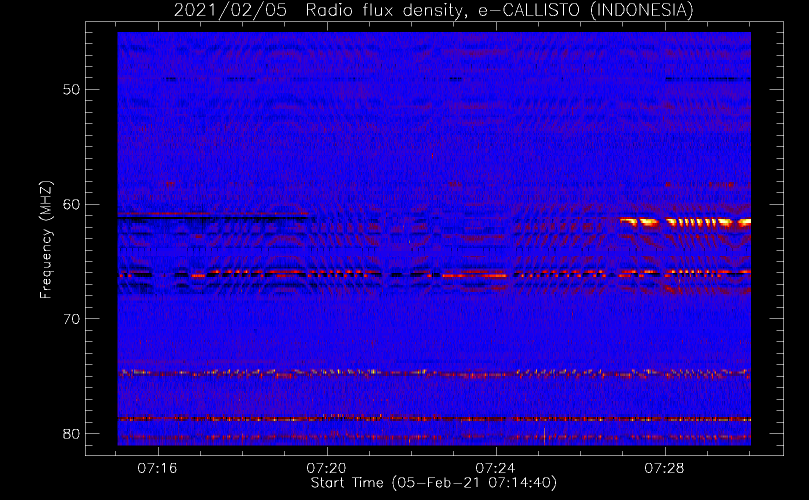Click the '07:28' time tick label
Screen dimensions: 809x500
[664, 468]
